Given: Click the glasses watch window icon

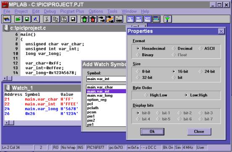Looking at the screenshot, I should pos(156,19).
